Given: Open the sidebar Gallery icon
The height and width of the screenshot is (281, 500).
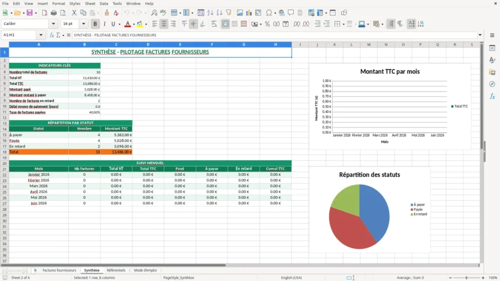Looking at the screenshot, I should point(492,72).
